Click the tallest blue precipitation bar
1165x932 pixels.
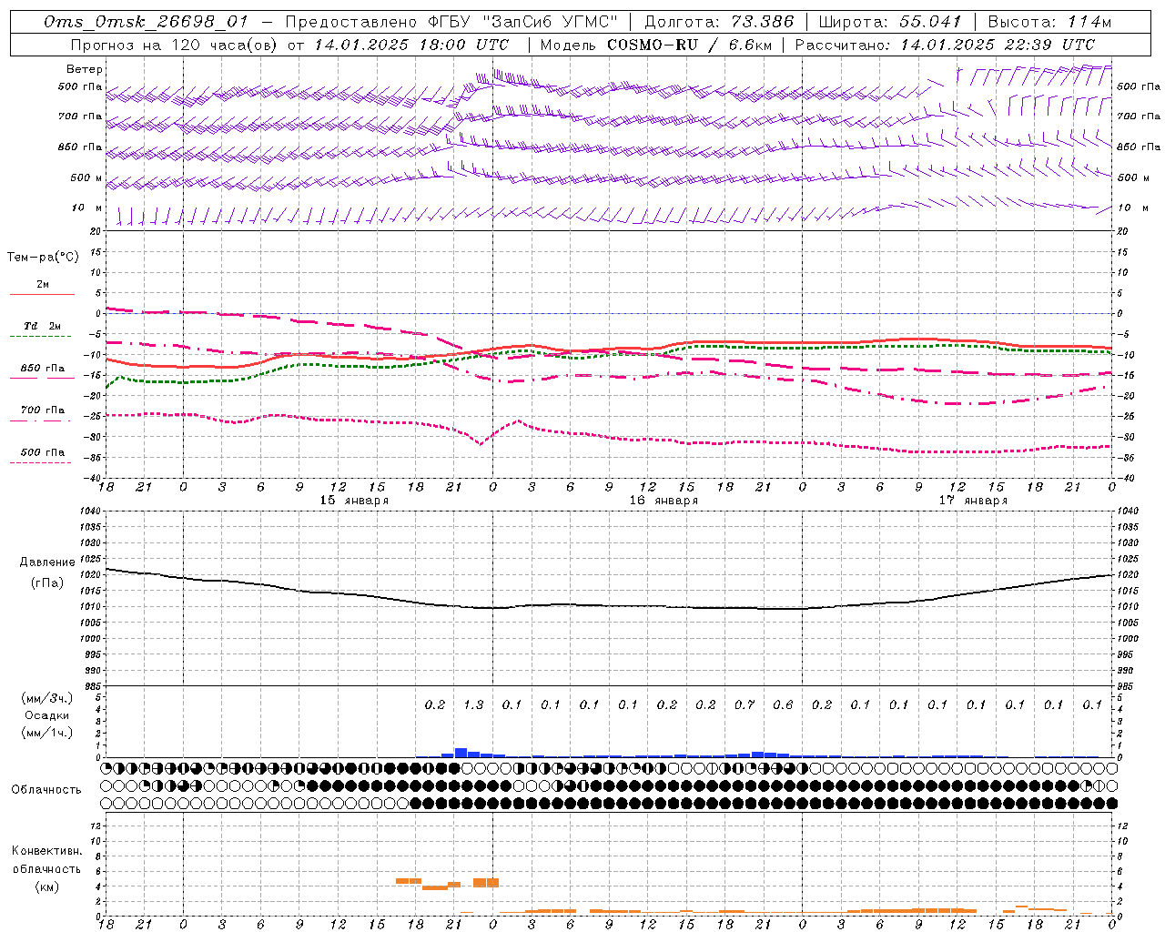tap(461, 753)
